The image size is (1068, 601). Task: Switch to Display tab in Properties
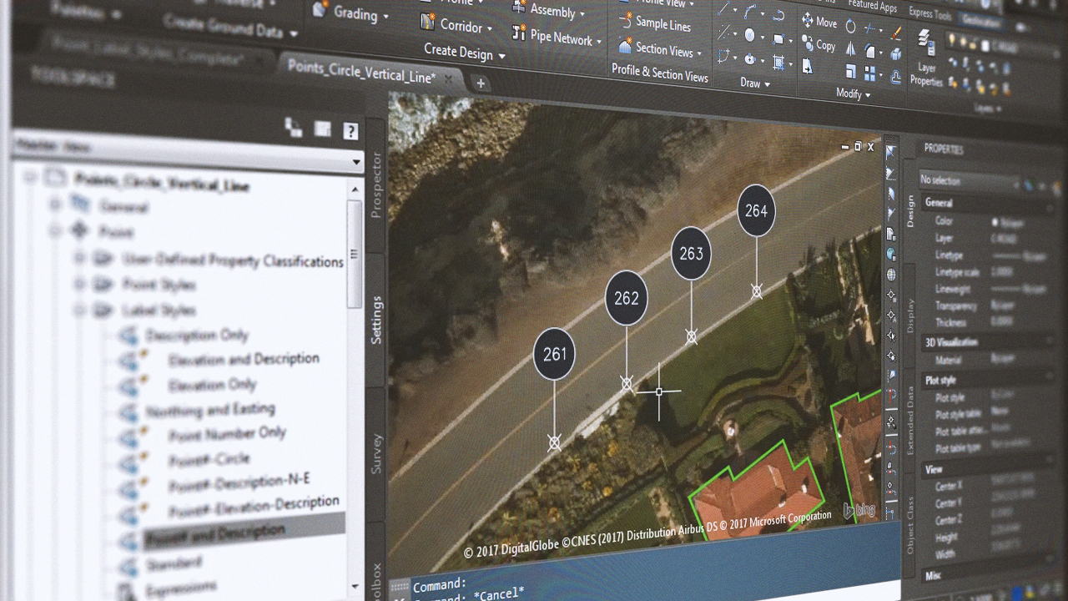pos(909,316)
